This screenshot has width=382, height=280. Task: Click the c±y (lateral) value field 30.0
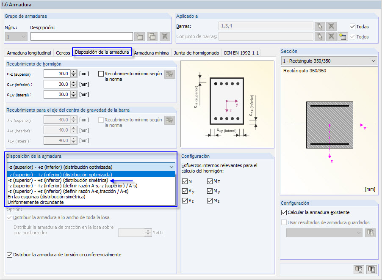[x=57, y=94]
